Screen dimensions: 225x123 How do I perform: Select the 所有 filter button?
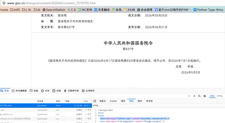(x=212, y=96)
